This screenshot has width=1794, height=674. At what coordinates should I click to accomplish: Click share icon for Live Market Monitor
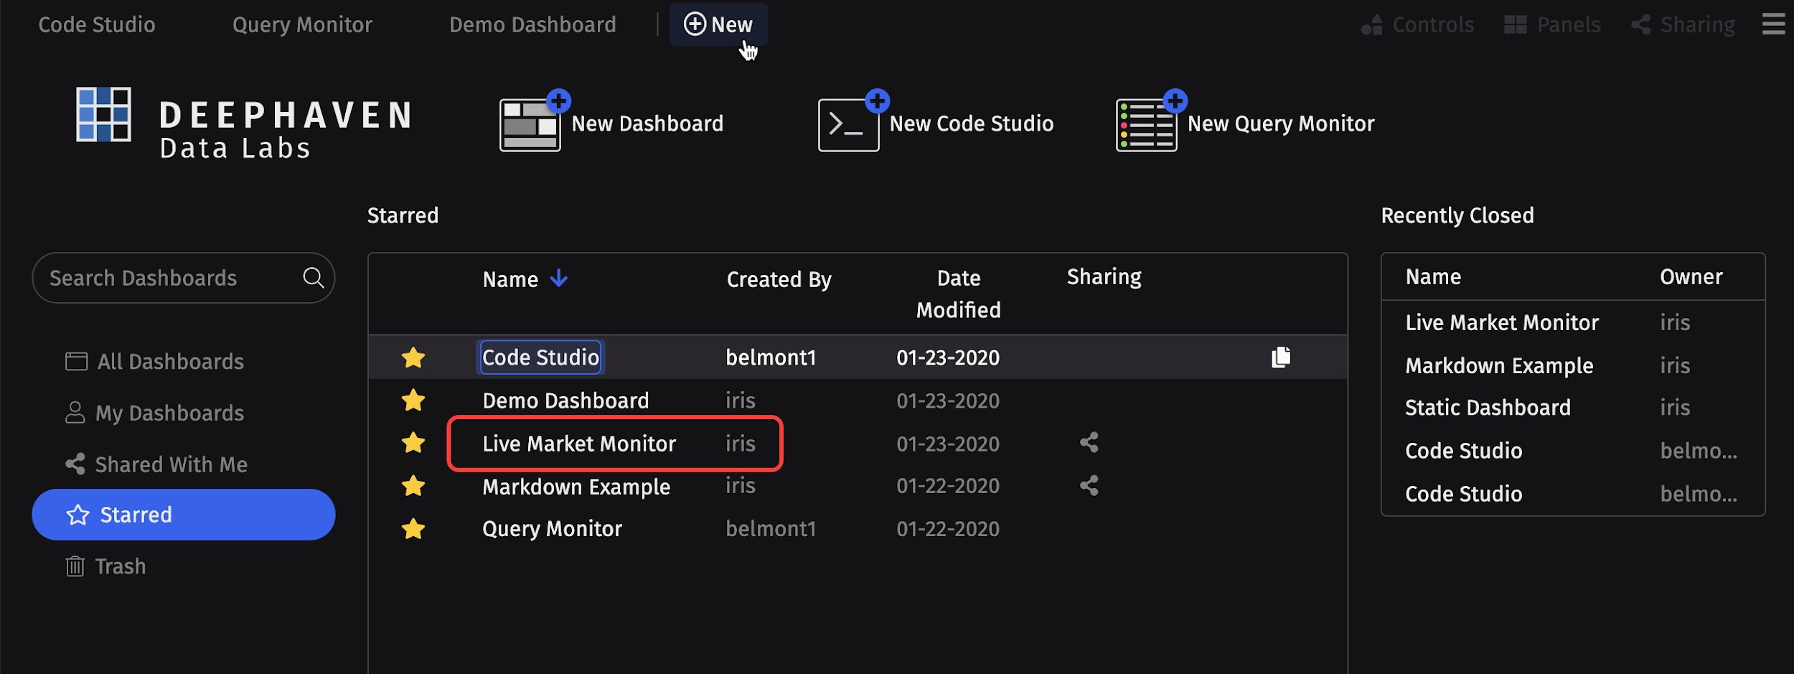[1089, 442]
